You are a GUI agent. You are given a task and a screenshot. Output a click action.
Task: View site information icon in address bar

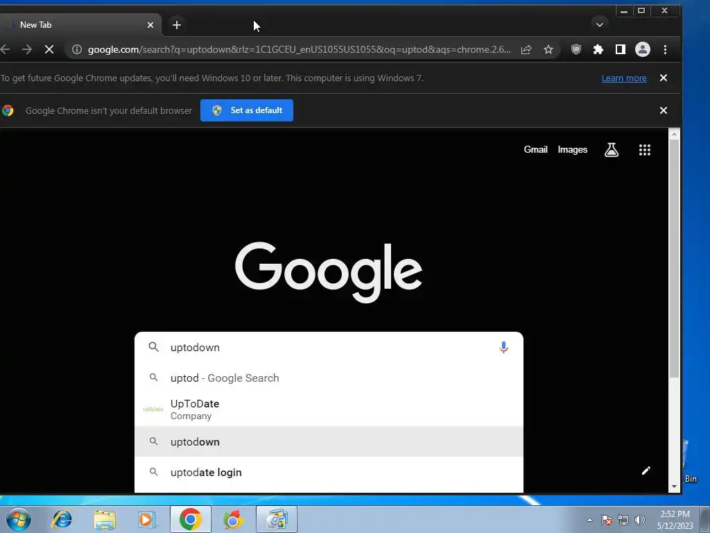click(x=77, y=49)
